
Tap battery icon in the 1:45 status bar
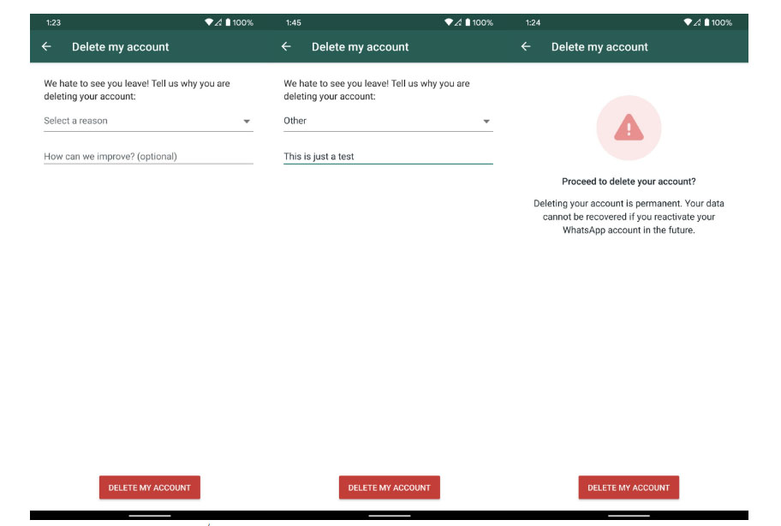click(468, 22)
